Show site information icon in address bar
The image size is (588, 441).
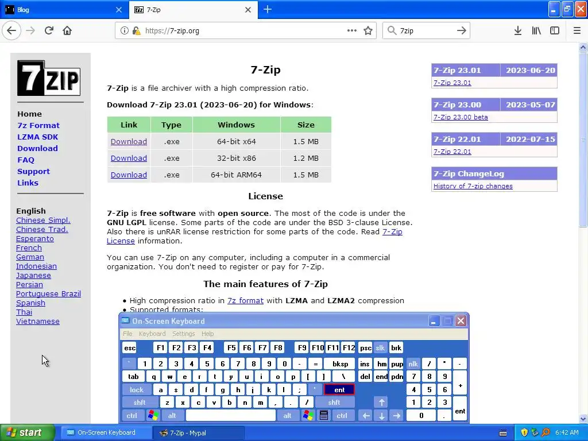tap(124, 30)
